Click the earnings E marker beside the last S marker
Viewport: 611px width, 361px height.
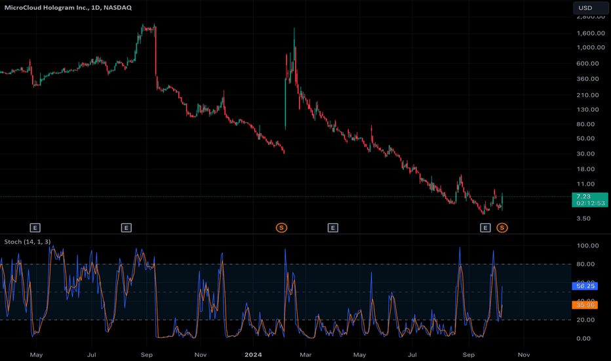485,228
